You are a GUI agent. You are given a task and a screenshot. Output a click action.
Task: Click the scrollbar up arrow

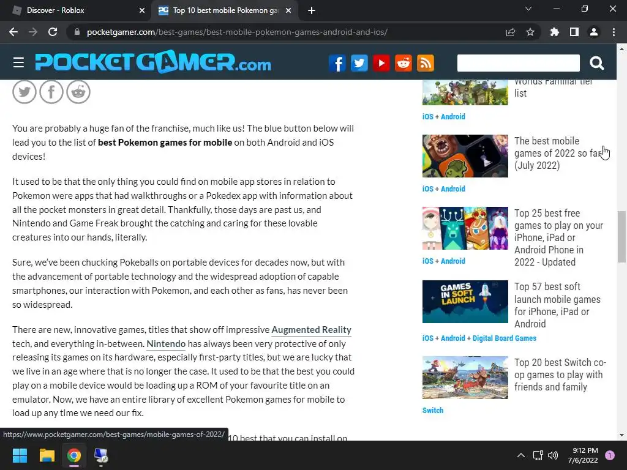621,48
